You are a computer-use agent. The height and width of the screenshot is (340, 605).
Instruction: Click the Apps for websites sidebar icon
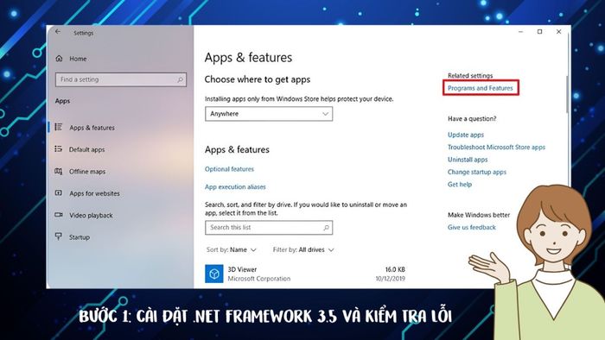(59, 193)
